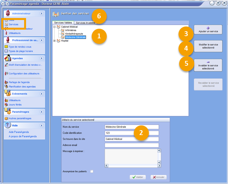Viewport: 228px width, 184px height.
Task: Collapse the Agendas sidebar section
Action: pyautogui.click(x=41, y=58)
